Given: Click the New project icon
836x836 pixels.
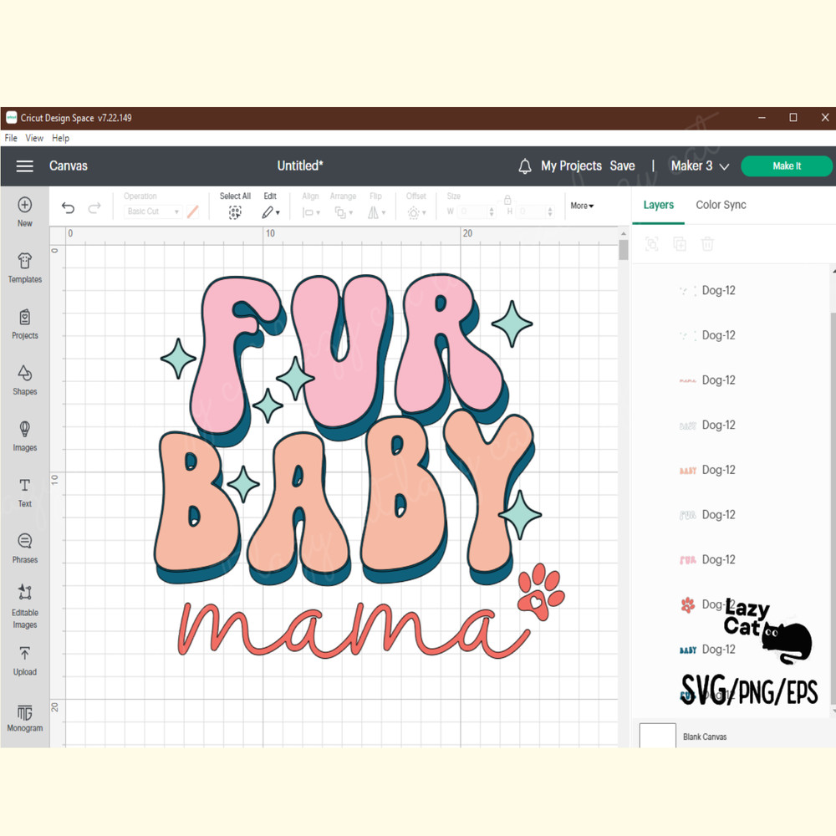Looking at the screenshot, I should click(x=25, y=205).
